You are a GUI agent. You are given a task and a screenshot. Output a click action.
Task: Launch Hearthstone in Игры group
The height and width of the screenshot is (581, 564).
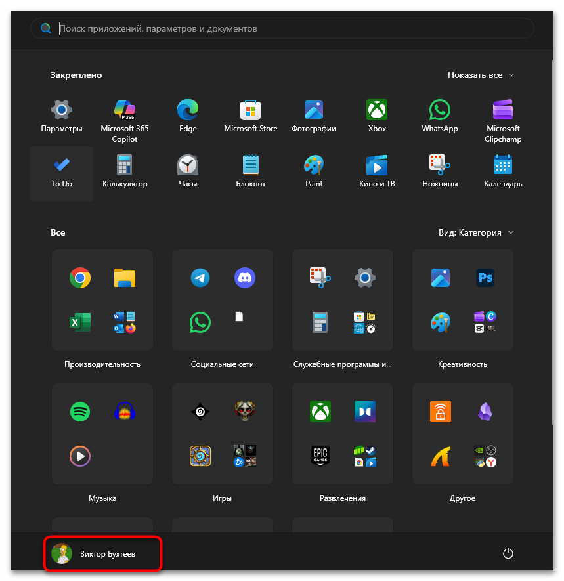point(200,456)
